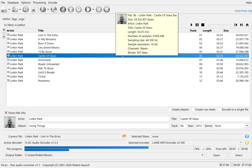
Task: Open the Options menu
Action: tap(26, 3)
